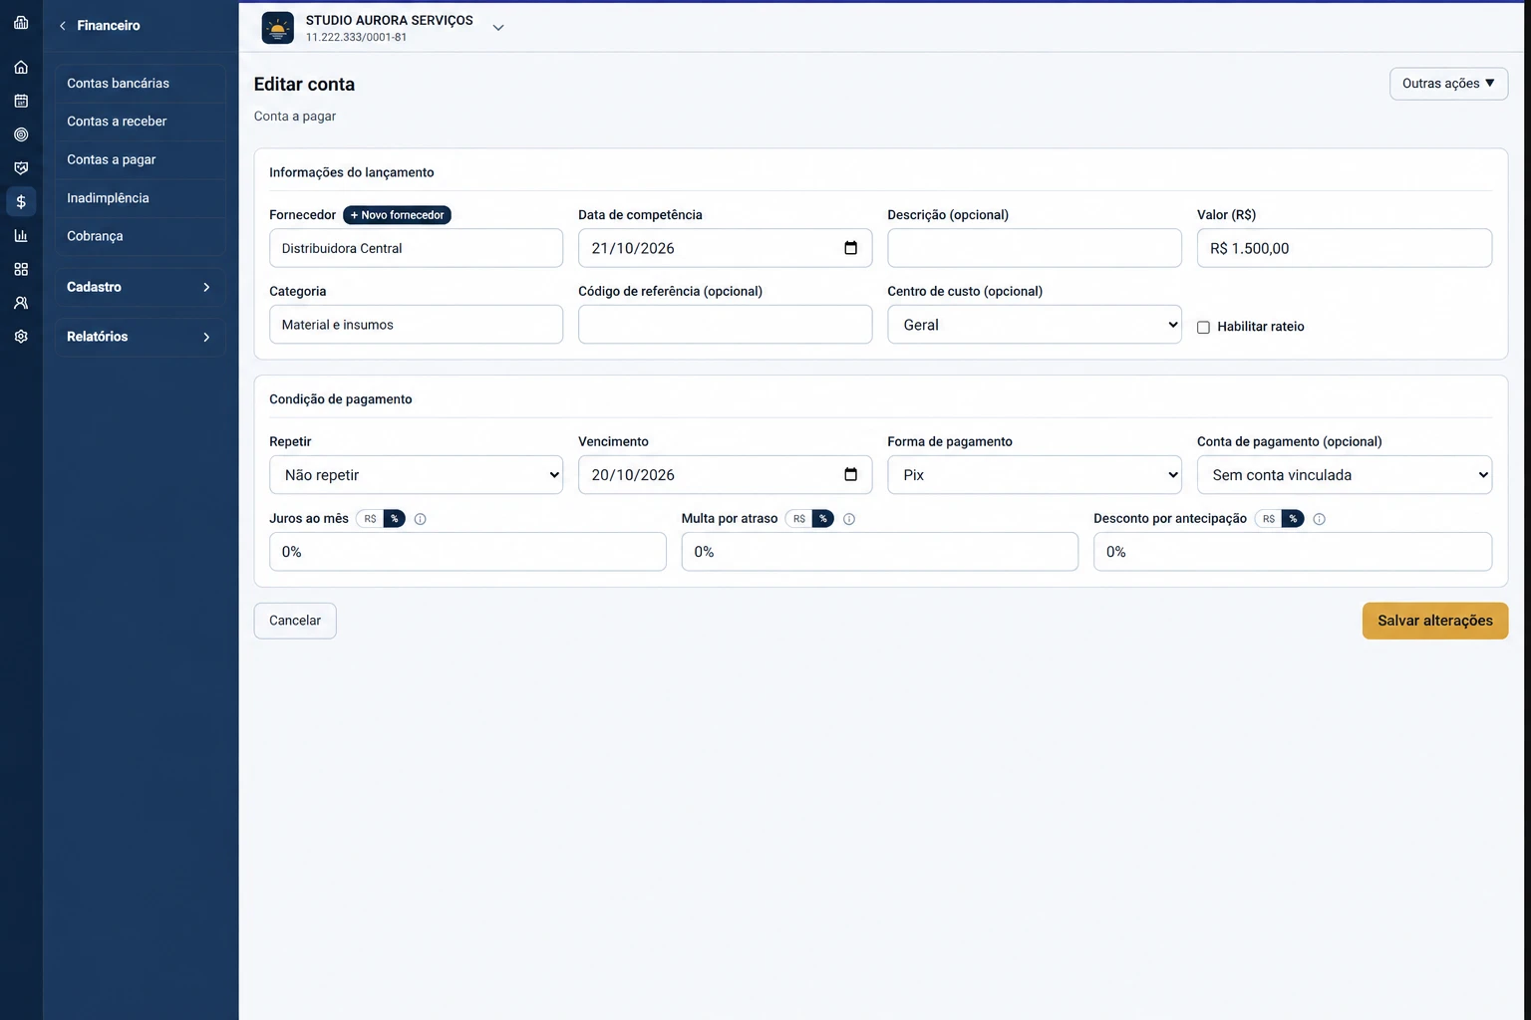Open the shield-check sidebar icon
The width and height of the screenshot is (1531, 1020).
point(21,168)
